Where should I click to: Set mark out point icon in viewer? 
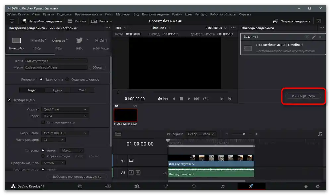[230, 99]
